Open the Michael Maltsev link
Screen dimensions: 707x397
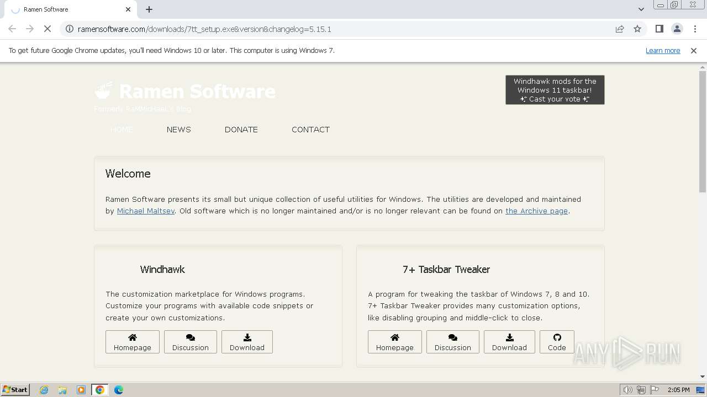pos(146,211)
